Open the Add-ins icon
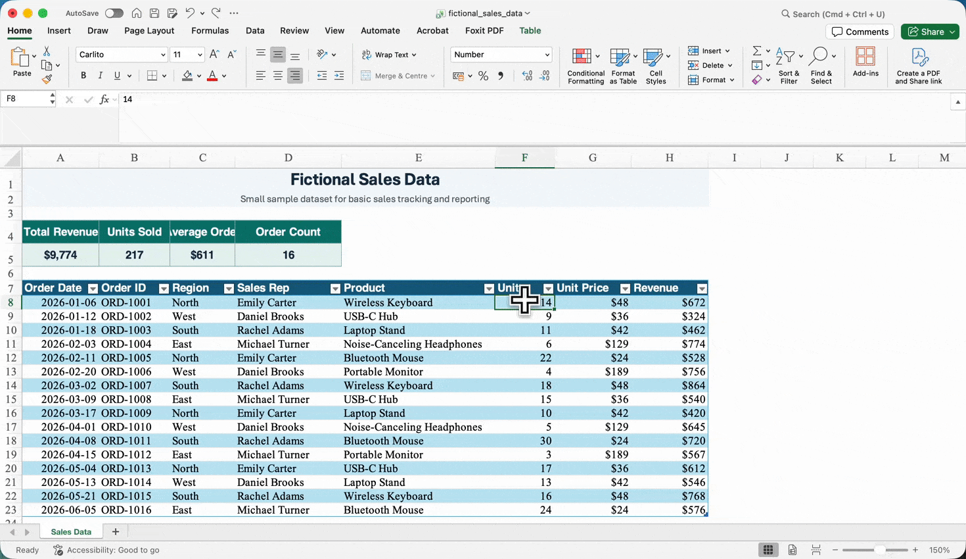 [865, 57]
